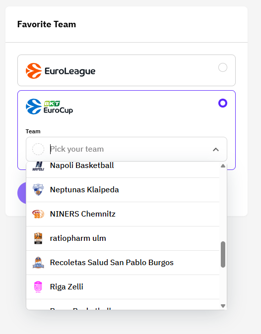Viewport: 261px width, 334px height.
Task: Click the blue BKT EuroCup logo
Action: [x=50, y=107]
